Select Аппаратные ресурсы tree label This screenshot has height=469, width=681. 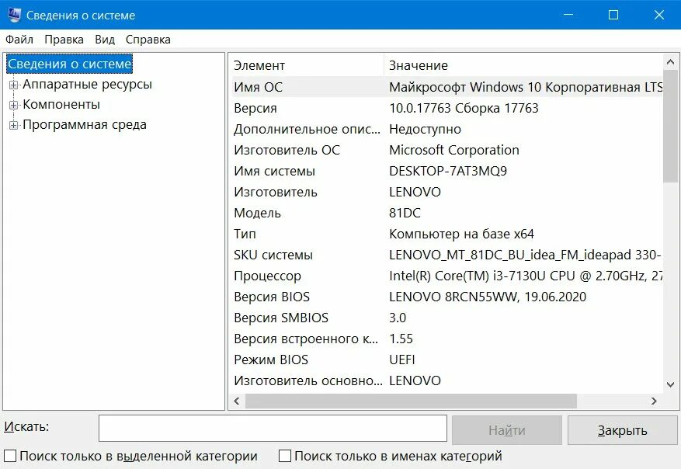[87, 84]
